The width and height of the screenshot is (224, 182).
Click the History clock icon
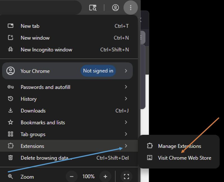point(10,99)
